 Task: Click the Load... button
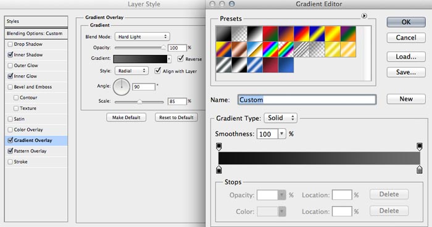406,57
